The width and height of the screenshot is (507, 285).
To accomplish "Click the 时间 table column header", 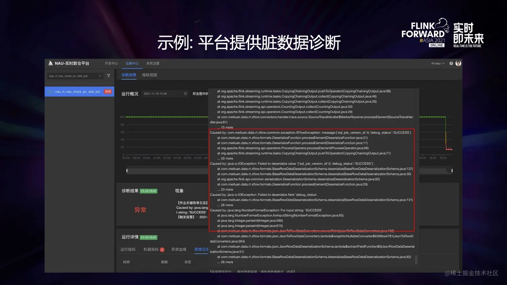I will (126, 262).
